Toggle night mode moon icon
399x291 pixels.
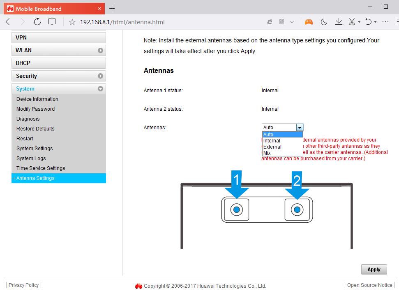(x=324, y=22)
